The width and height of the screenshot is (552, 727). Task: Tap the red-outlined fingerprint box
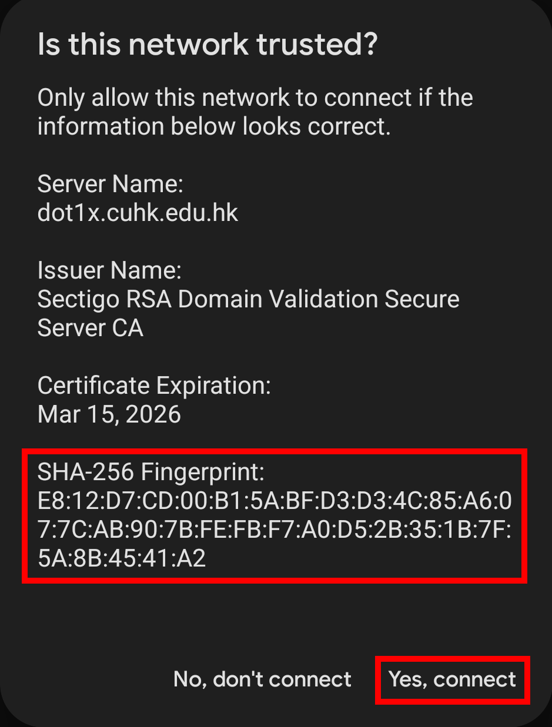[275, 517]
